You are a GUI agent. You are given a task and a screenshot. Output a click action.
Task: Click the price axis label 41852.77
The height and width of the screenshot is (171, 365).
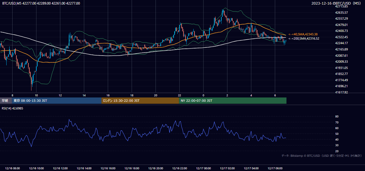(x=341, y=74)
